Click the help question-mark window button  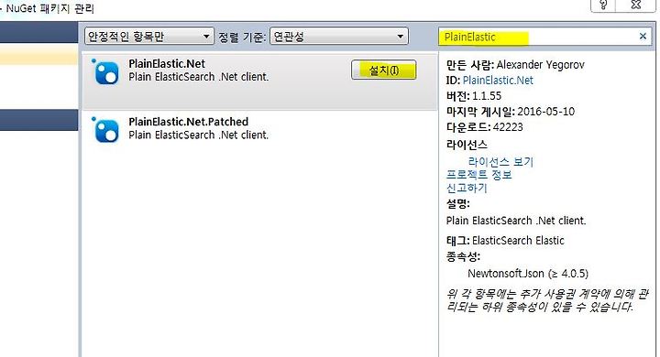tap(603, 5)
